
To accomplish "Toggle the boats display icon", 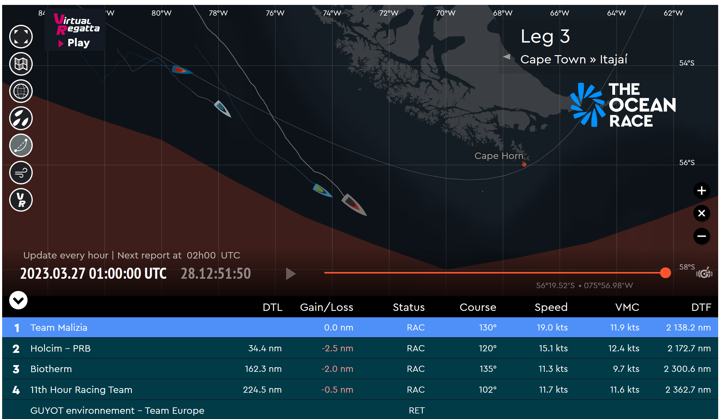I will point(21,118).
